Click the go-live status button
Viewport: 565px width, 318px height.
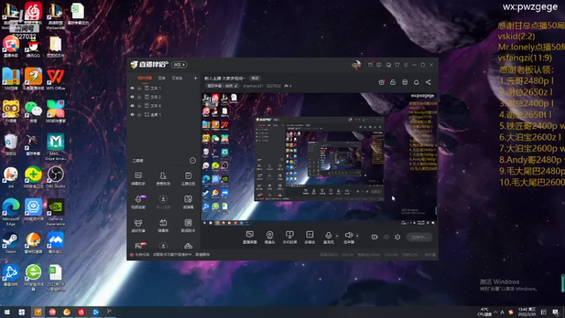pyautogui.click(x=419, y=237)
